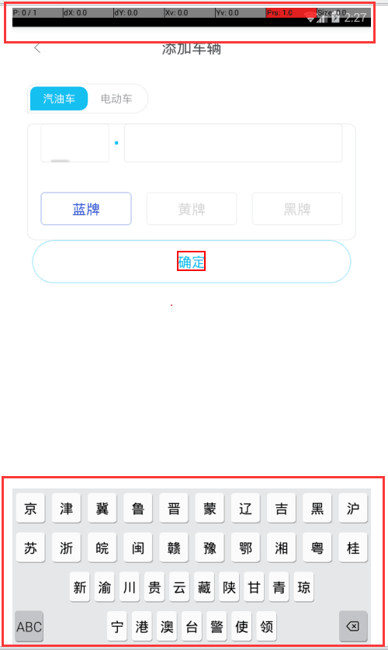Tap the 港 keyboard key
The height and width of the screenshot is (650, 388).
tap(142, 626)
